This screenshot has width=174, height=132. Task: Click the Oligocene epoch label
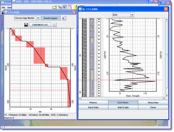point(92,48)
